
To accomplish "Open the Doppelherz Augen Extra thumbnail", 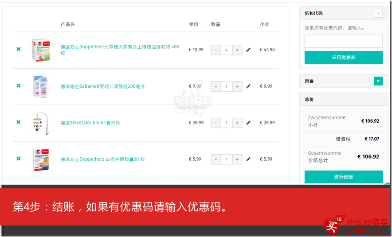I will coord(41,159).
